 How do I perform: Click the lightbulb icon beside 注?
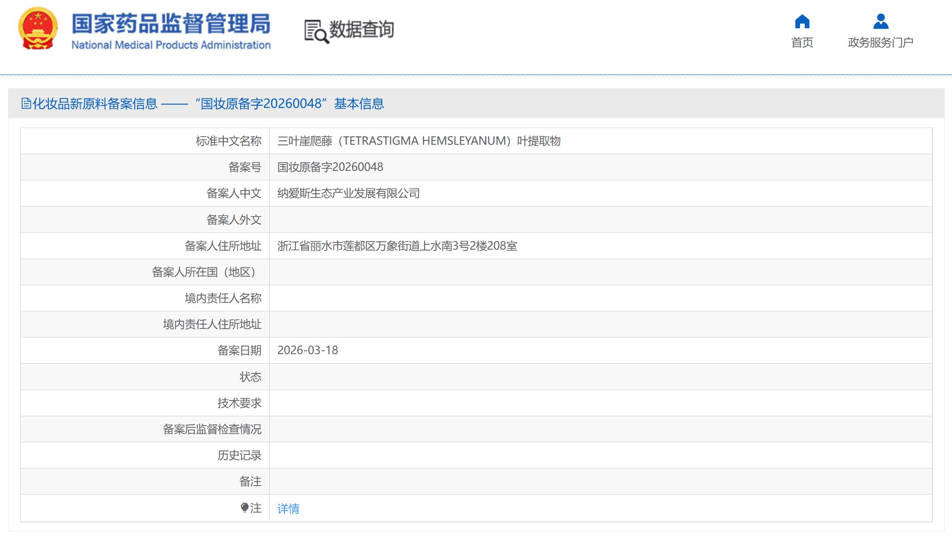[x=244, y=508]
